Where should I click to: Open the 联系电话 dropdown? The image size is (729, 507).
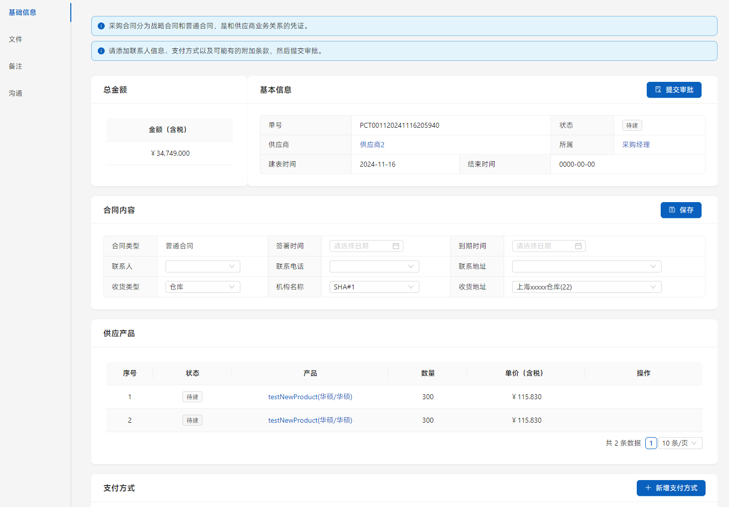[x=374, y=266]
